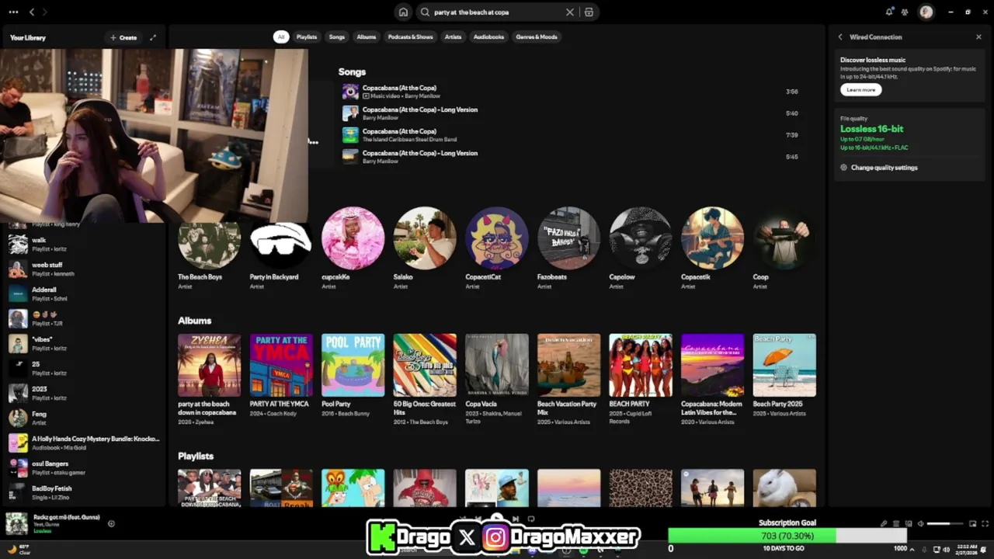The image size is (994, 559).
Task: Select the 5:40 Copacabana Long Version
Action: (x=570, y=113)
